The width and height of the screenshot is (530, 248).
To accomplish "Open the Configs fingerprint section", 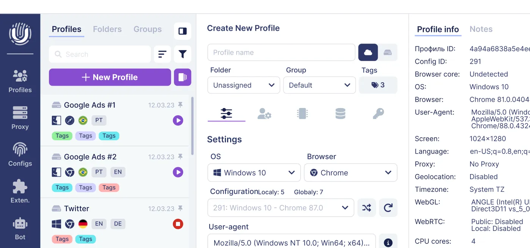I will coord(20,155).
